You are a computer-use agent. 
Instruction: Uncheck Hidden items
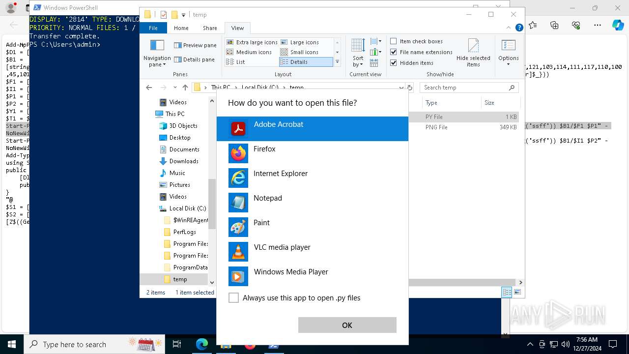point(394,63)
